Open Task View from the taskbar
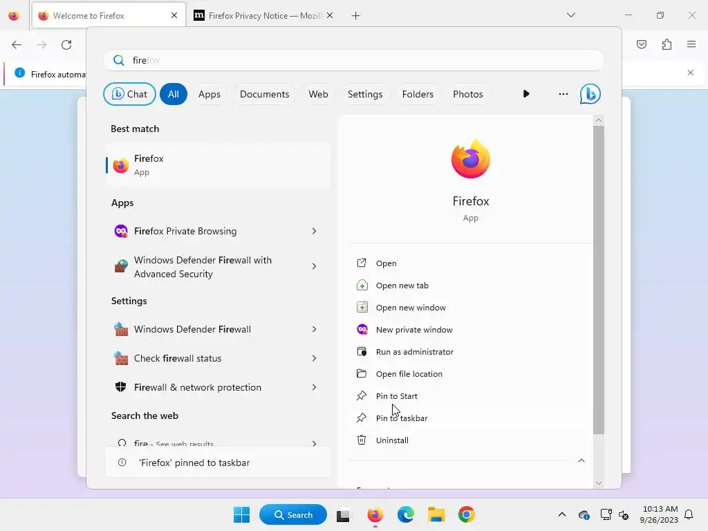The image size is (708, 531). point(343,514)
